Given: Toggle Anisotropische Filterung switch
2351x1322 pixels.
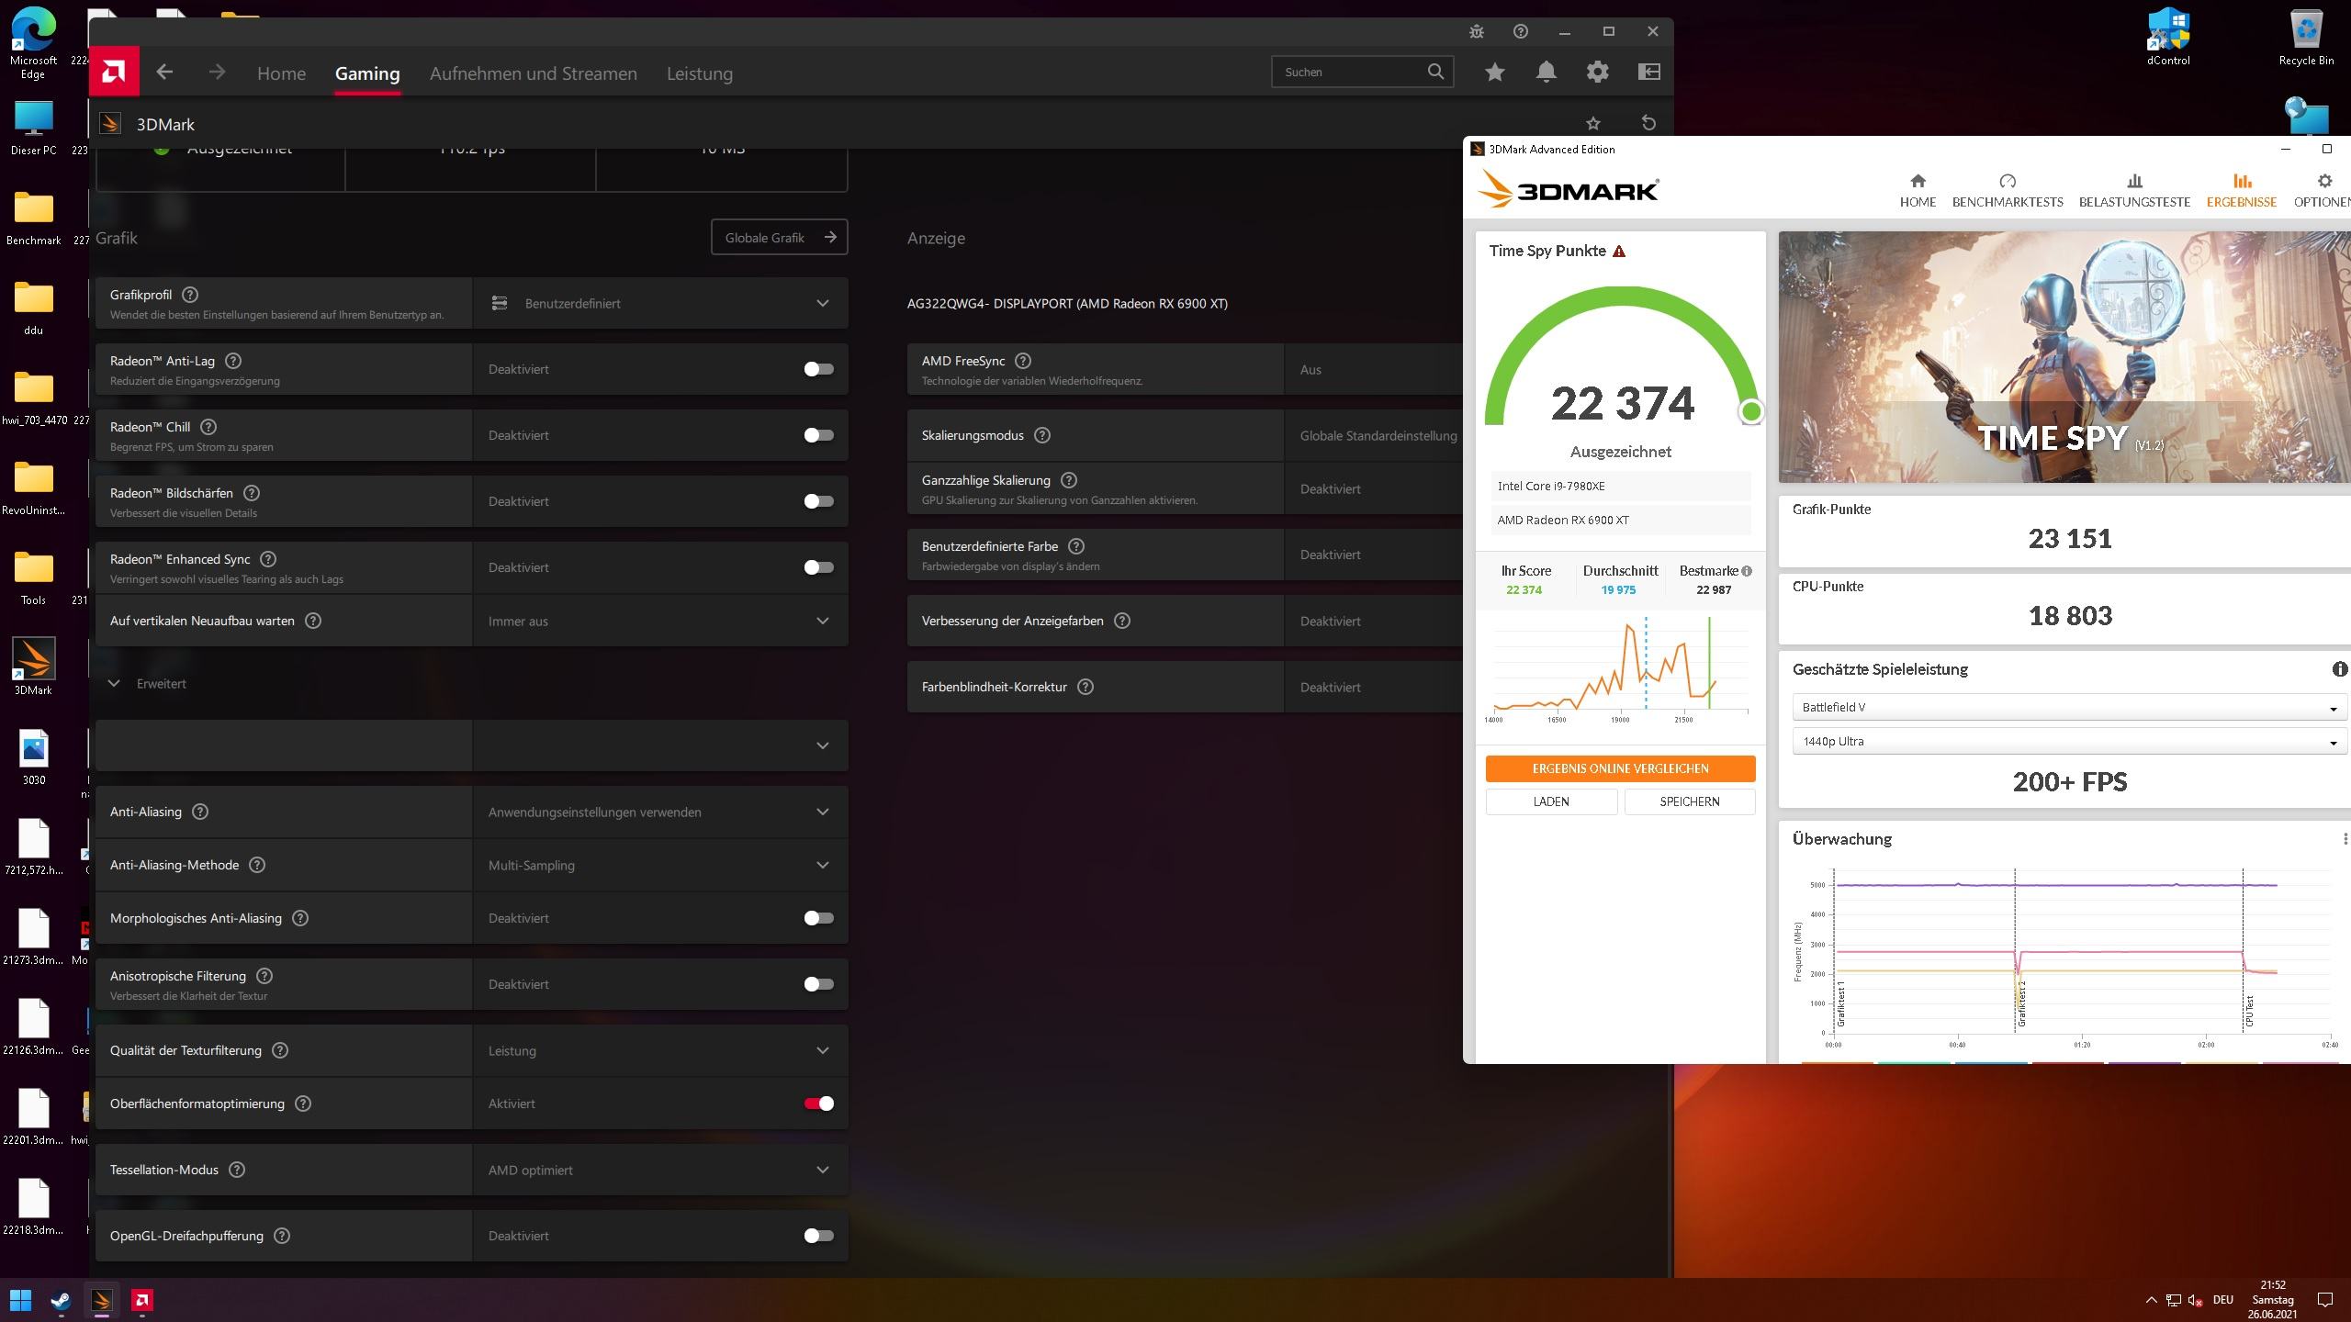Looking at the screenshot, I should point(818,984).
